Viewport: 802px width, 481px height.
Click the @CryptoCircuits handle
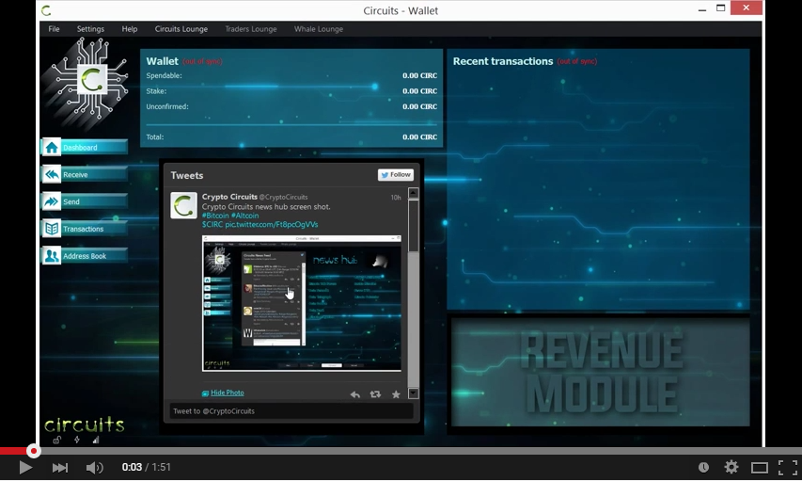coord(283,198)
